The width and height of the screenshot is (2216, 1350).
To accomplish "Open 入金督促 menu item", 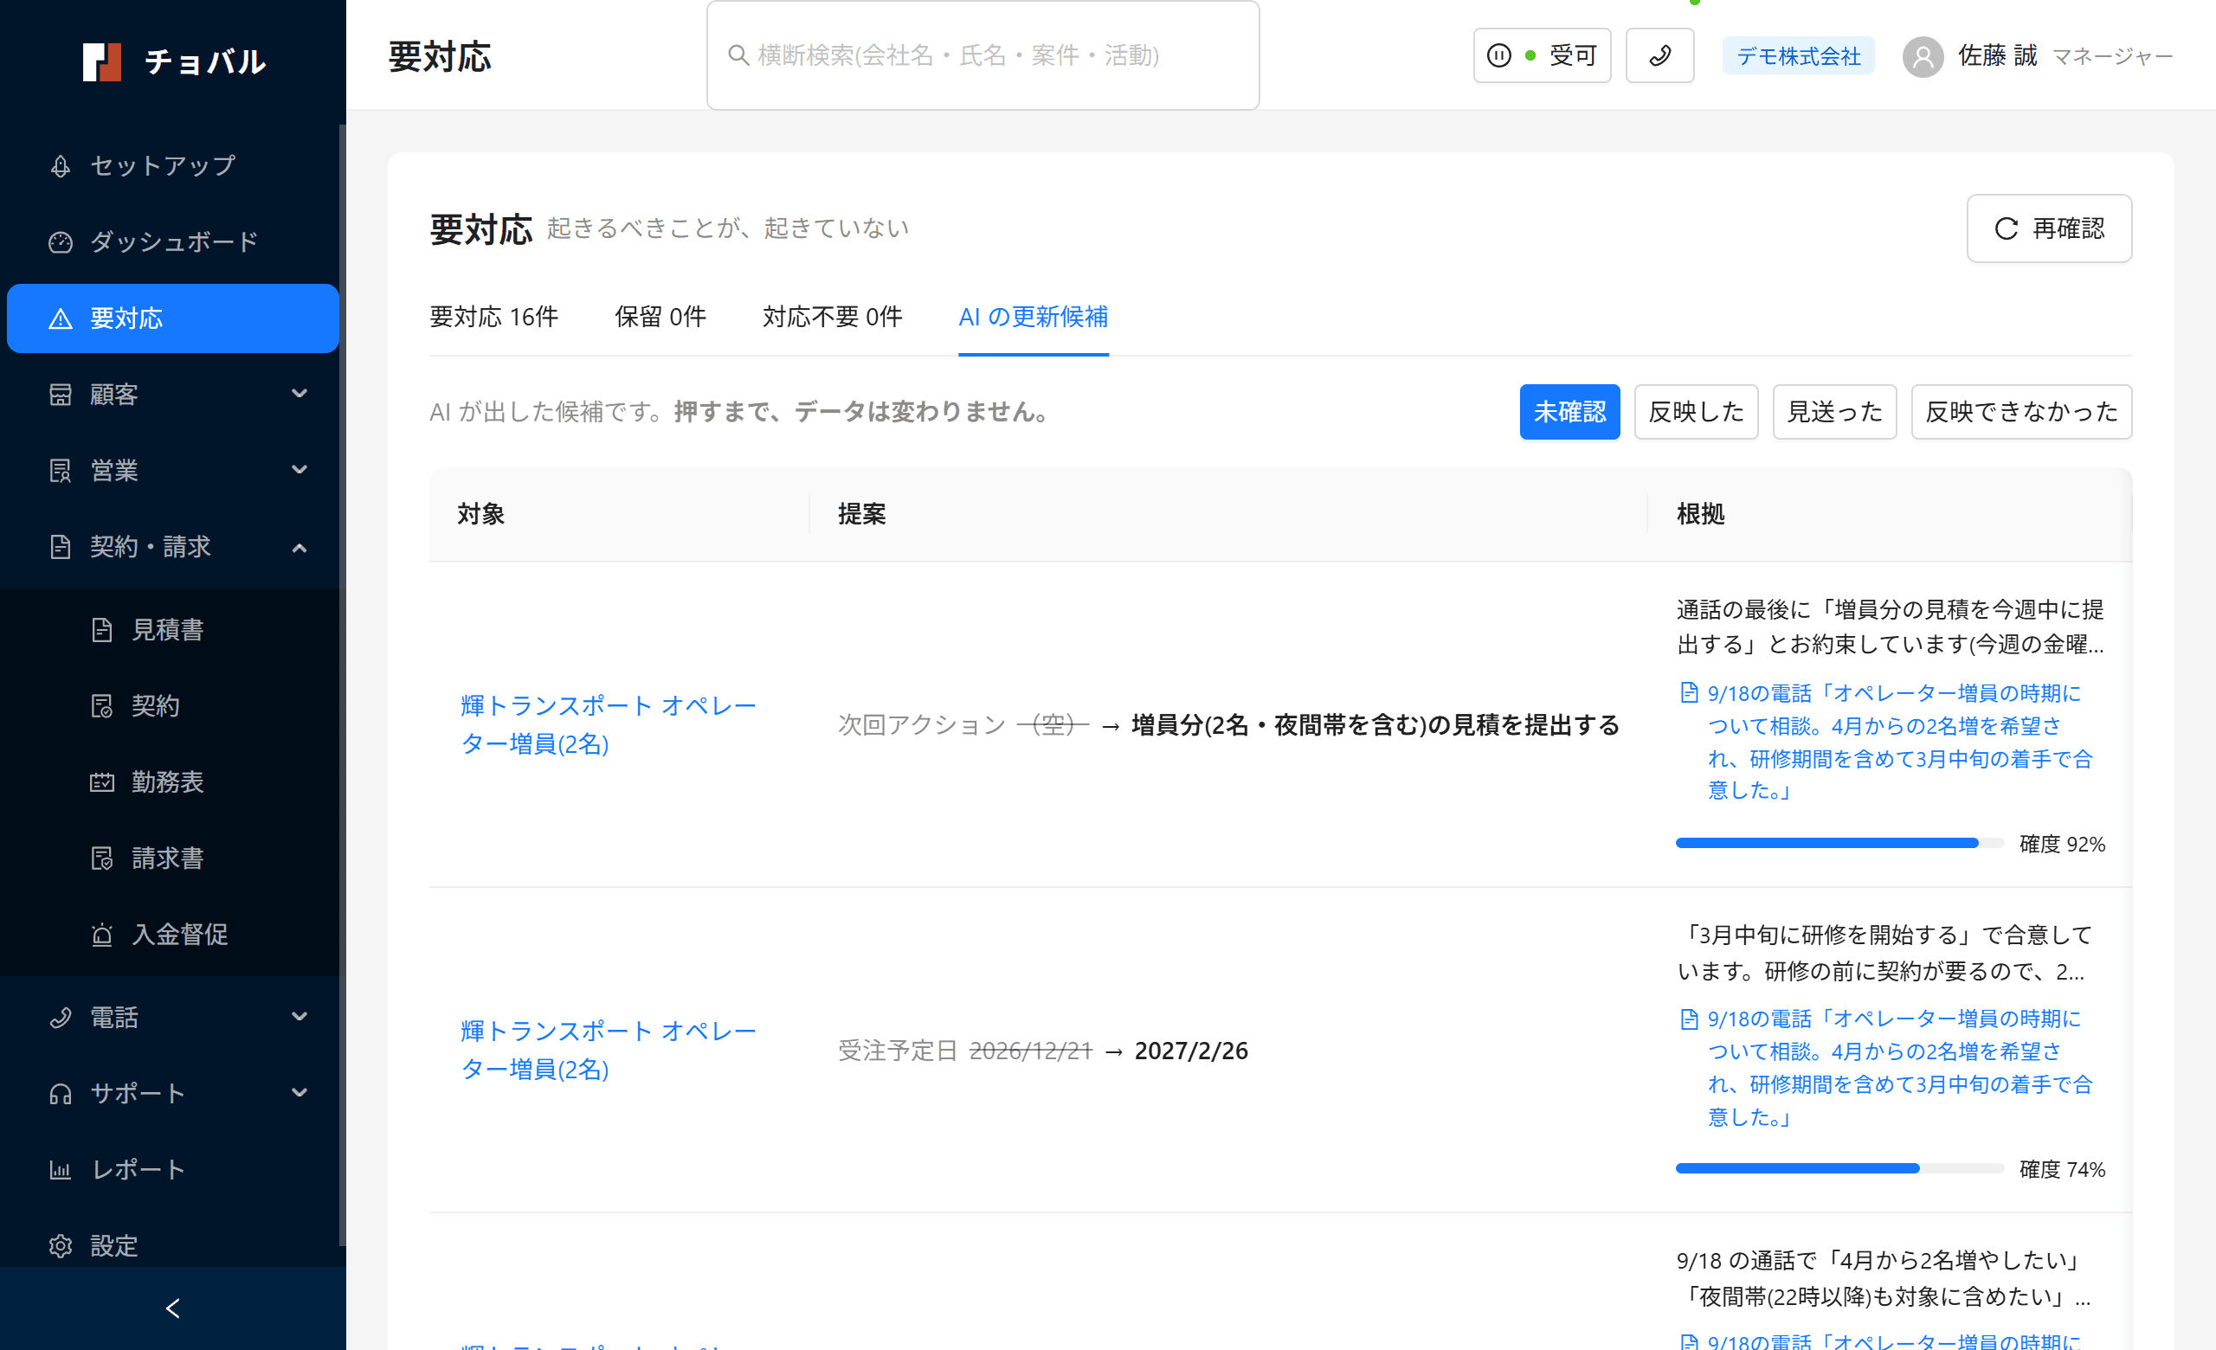I will [171, 935].
